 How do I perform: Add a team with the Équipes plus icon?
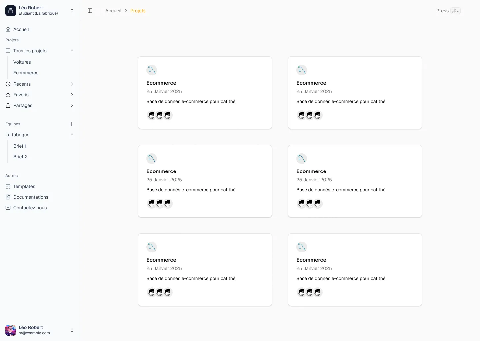click(x=71, y=124)
